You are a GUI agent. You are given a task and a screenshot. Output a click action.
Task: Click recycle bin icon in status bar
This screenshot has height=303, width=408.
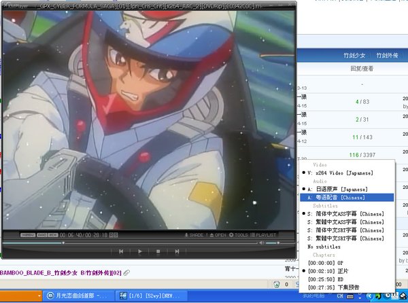[277, 284]
